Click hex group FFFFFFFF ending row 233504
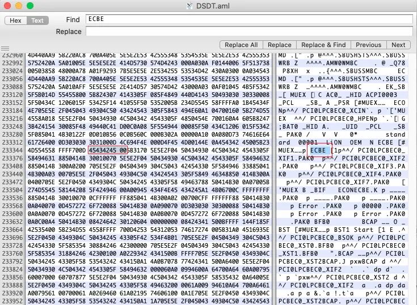Viewport: 417px width, 305px height. 255,190
